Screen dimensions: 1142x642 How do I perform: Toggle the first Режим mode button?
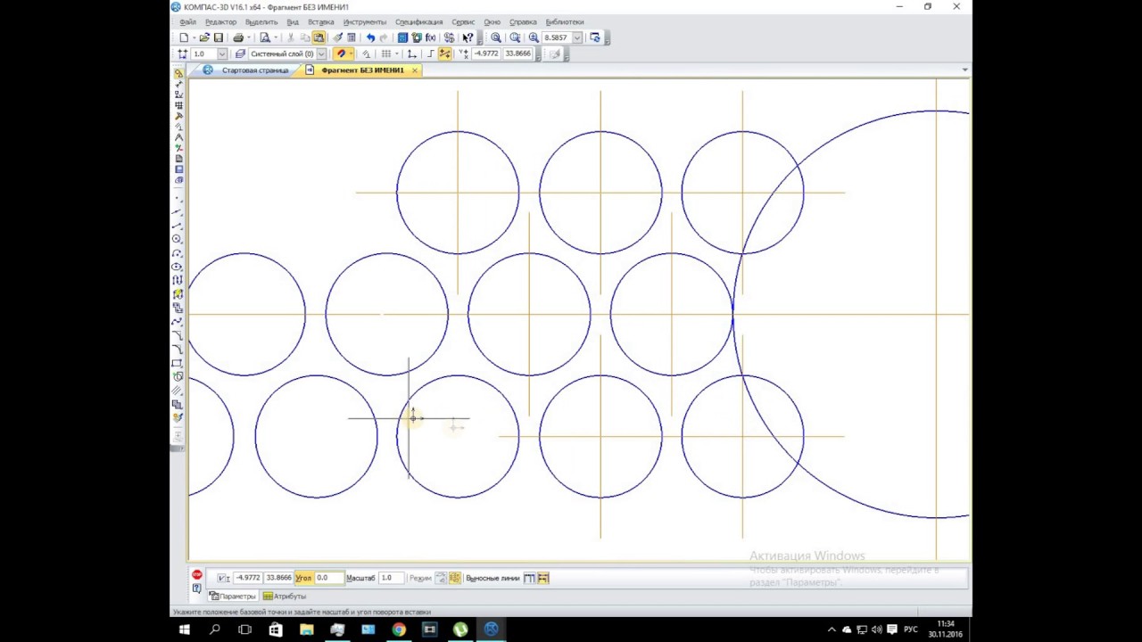point(441,578)
